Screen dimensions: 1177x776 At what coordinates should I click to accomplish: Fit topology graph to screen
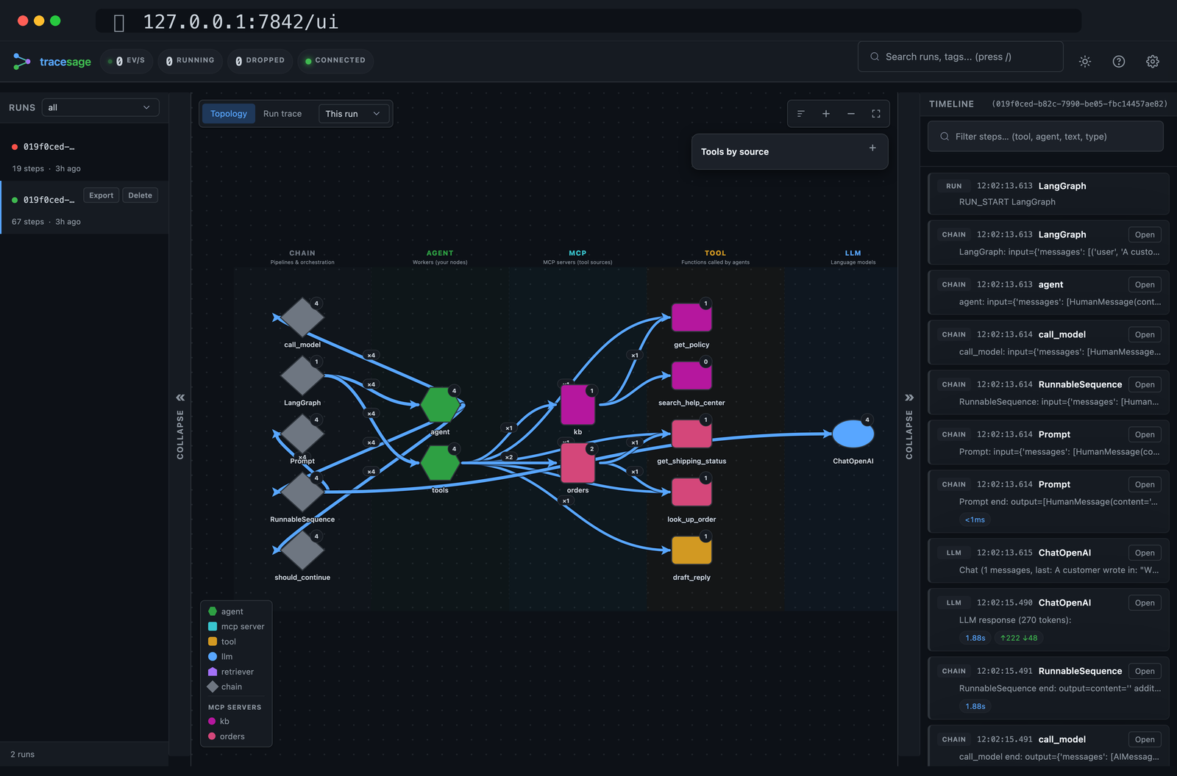(x=876, y=114)
